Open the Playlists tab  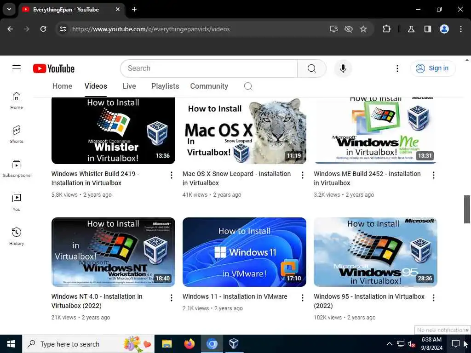pos(165,86)
